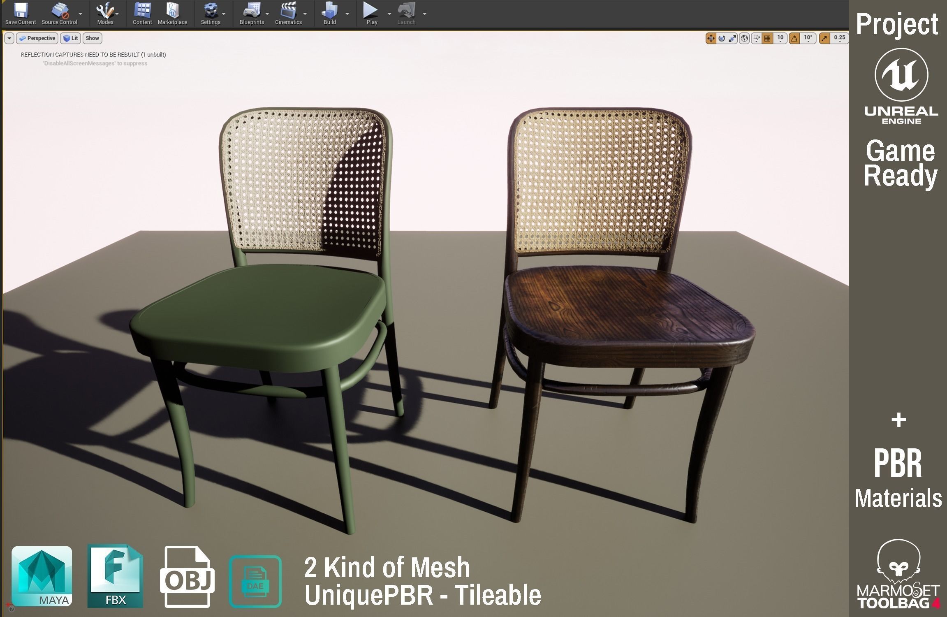Open scale snap value 0.25 dropdown
This screenshot has width=947, height=617.
839,38
